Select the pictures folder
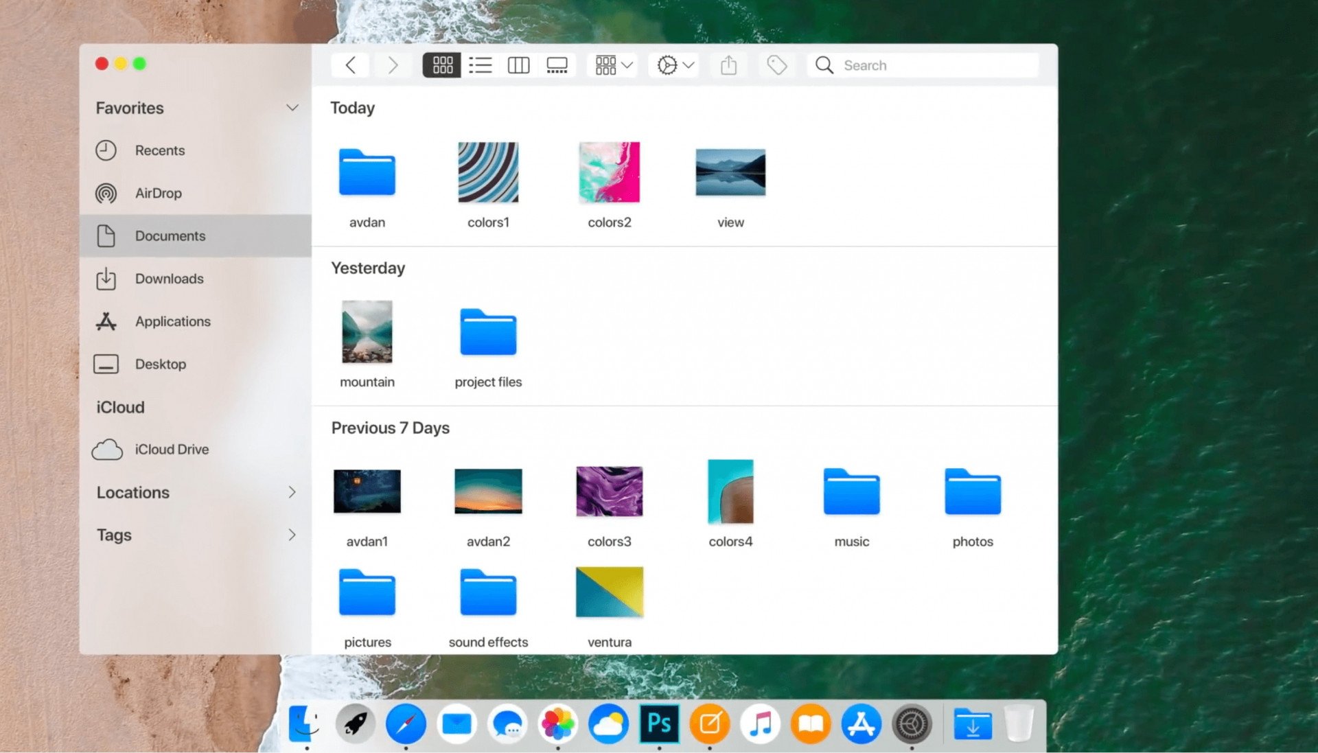1318x753 pixels. pos(367,592)
